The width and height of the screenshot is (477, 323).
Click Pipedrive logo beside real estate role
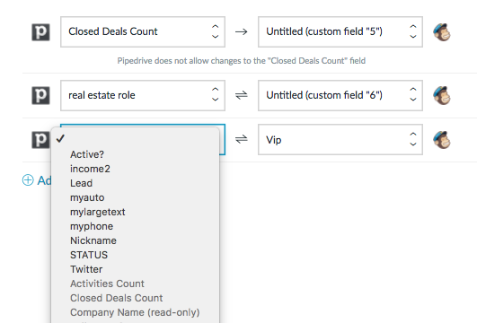pyautogui.click(x=40, y=96)
